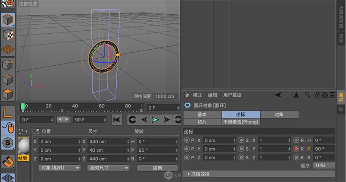Toggle the R.P keyframe radio button
The image size is (346, 182).
pyautogui.click(x=296, y=149)
